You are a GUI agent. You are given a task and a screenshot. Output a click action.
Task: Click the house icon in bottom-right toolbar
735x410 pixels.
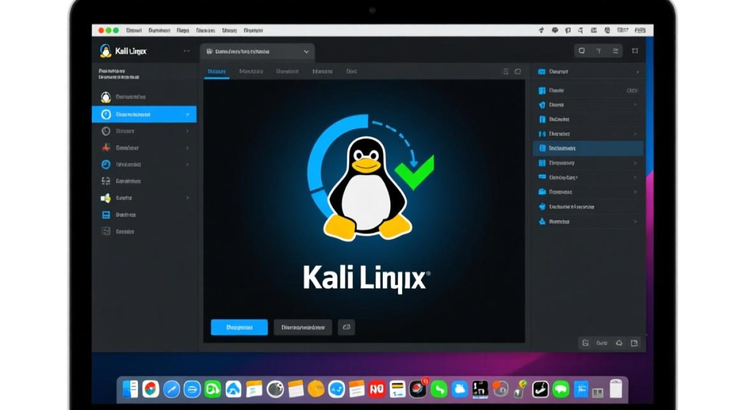(619, 343)
